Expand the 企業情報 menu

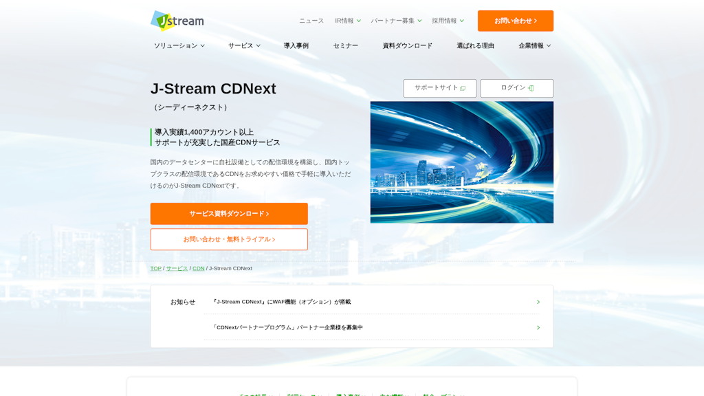(x=534, y=45)
